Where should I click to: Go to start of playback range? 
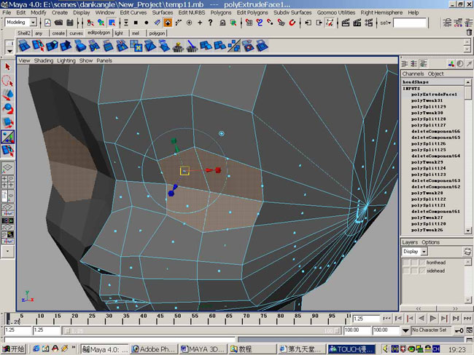[386, 319]
